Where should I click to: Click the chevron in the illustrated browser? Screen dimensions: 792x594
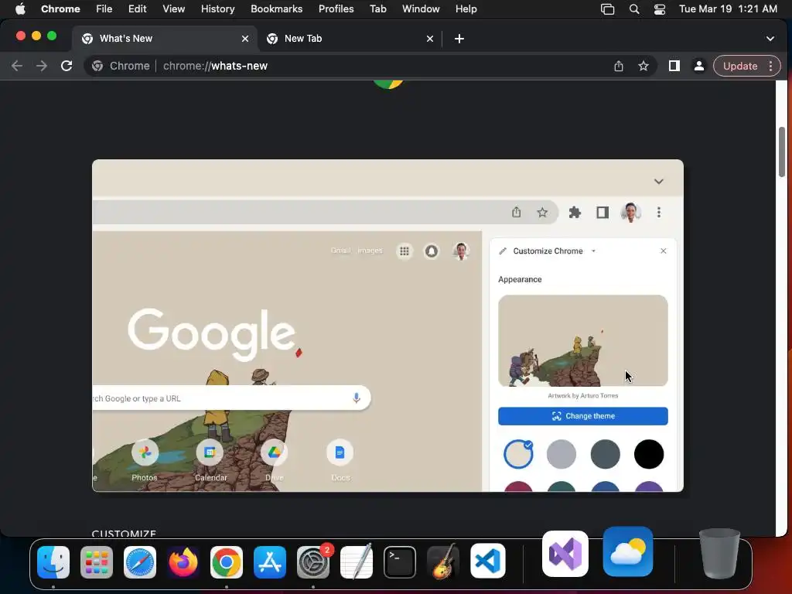click(x=659, y=181)
